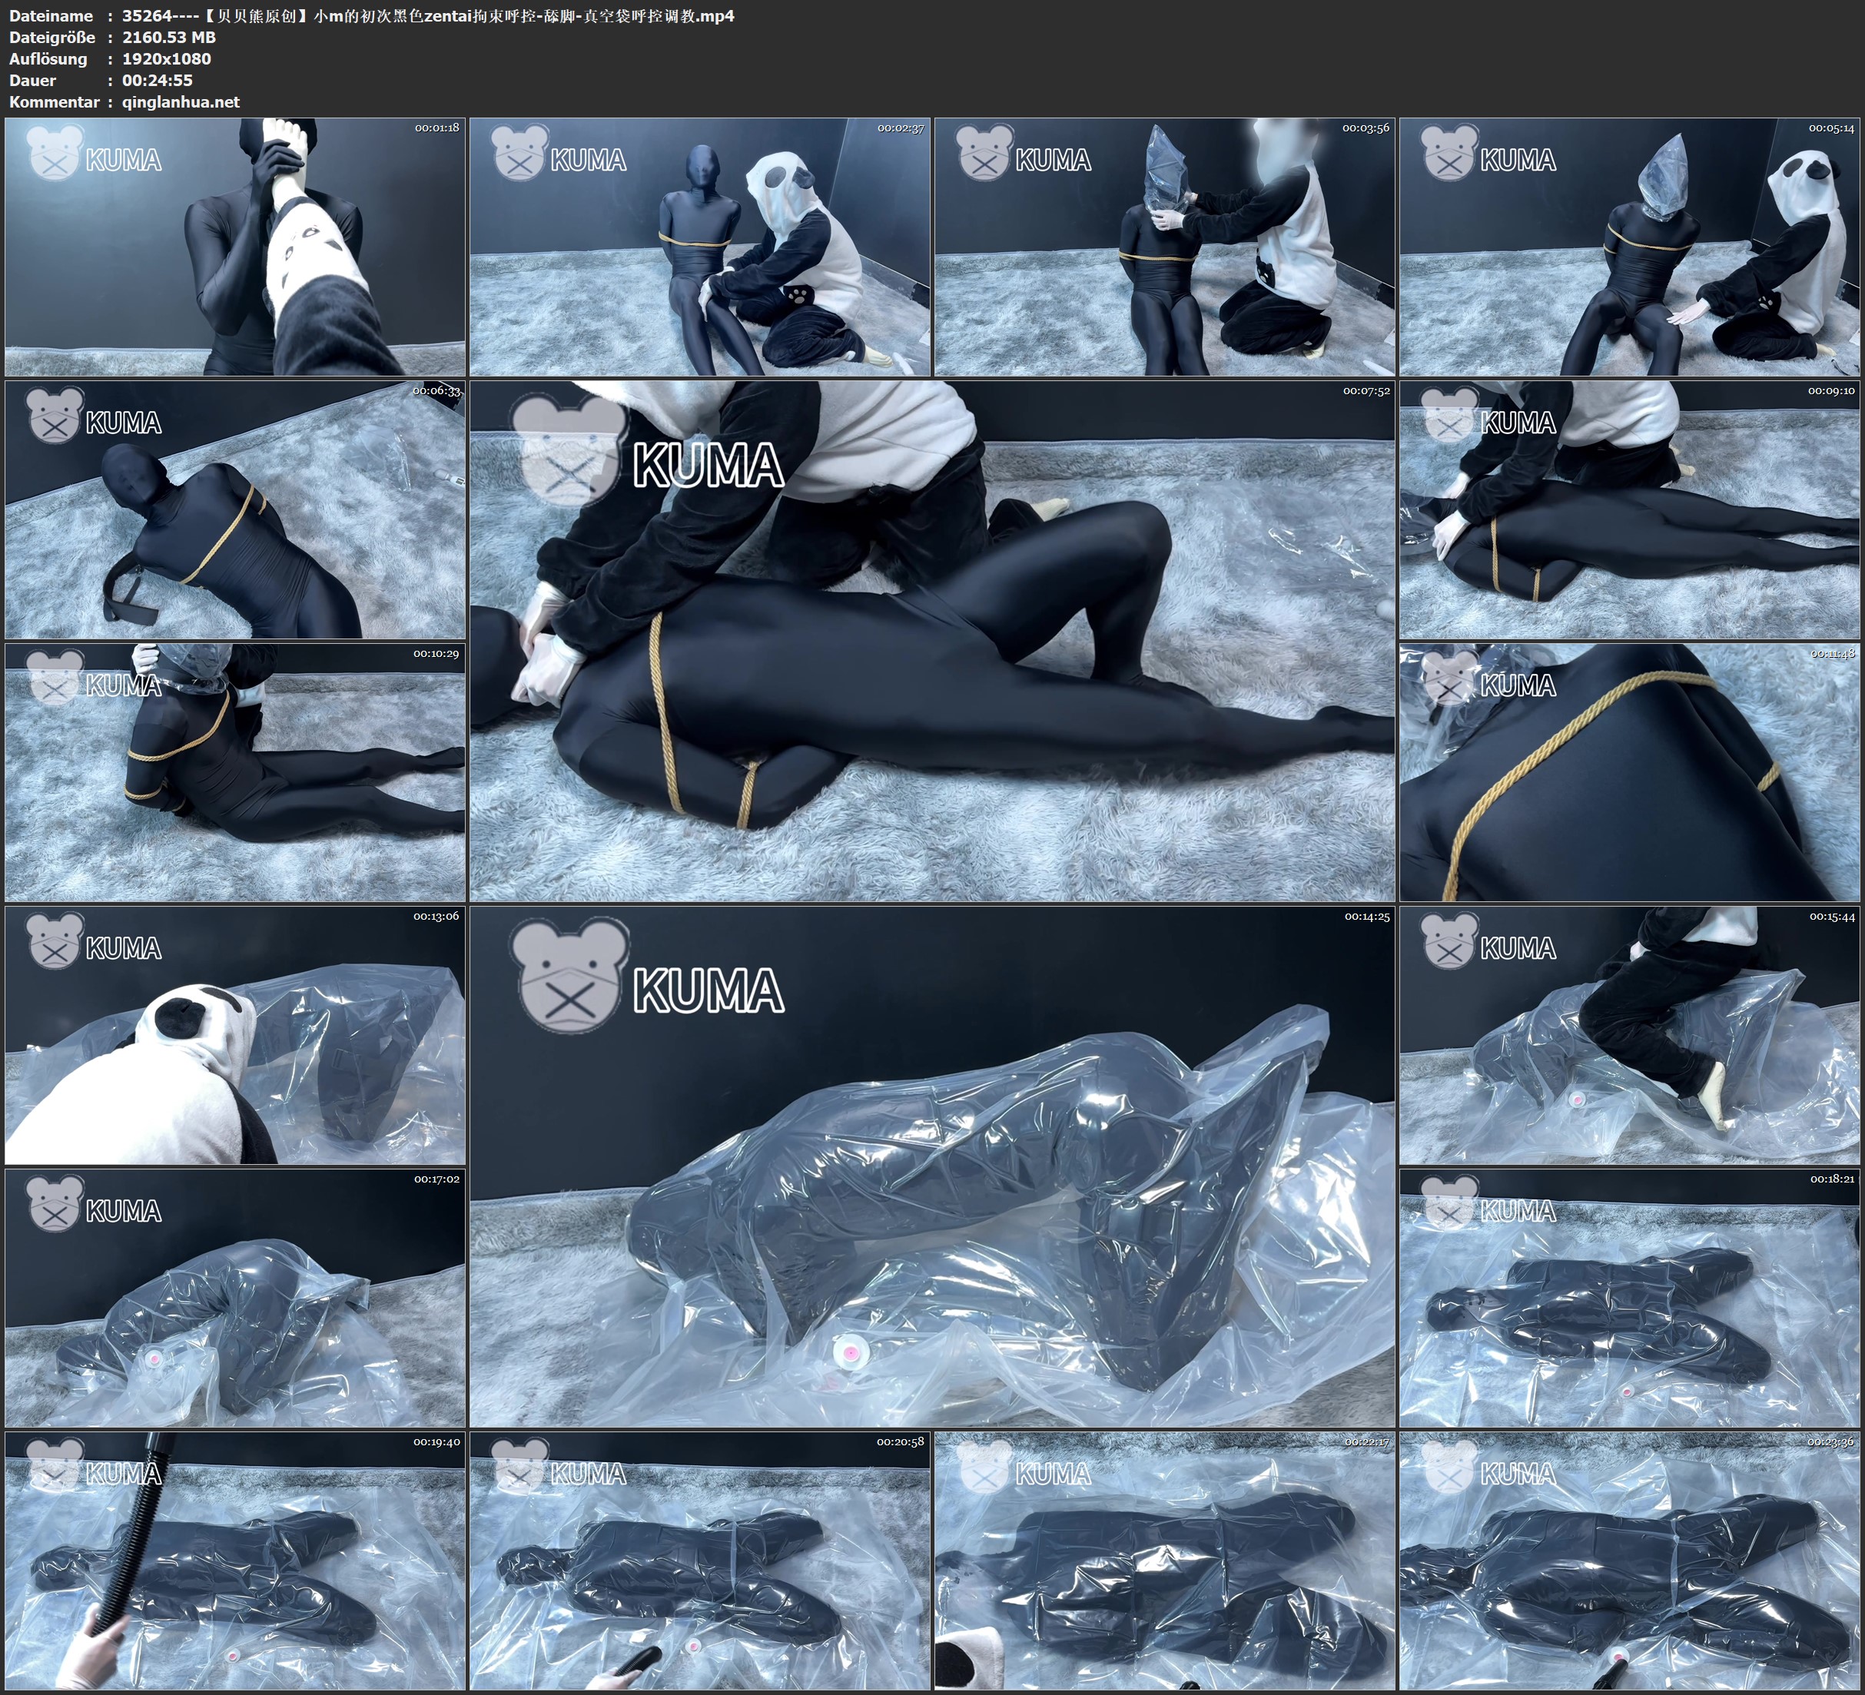1865x1695 pixels.
Task: Click the thumbnail at 00:09:10
Action: pos(1629,509)
